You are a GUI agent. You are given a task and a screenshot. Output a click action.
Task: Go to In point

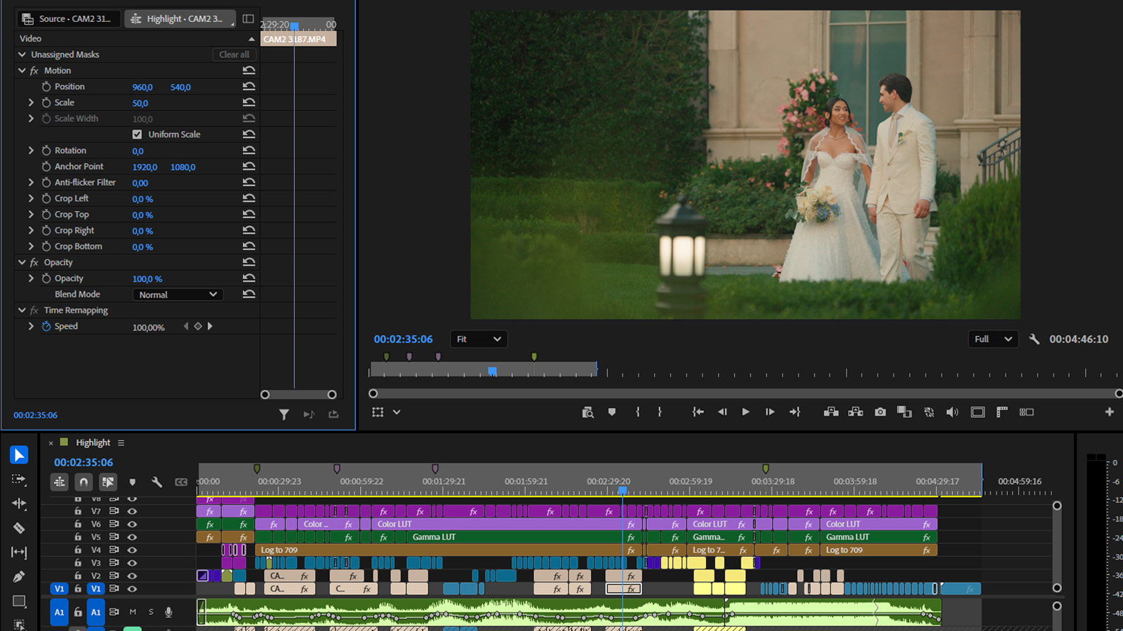pos(698,412)
